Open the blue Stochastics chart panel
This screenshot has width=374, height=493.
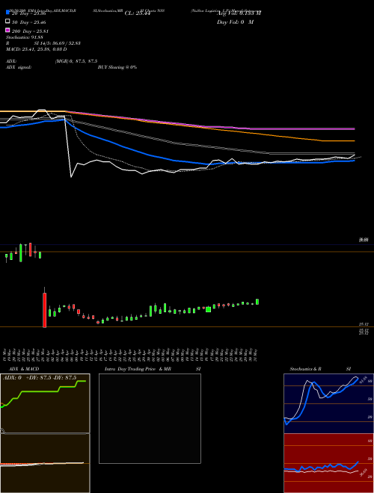(328, 403)
